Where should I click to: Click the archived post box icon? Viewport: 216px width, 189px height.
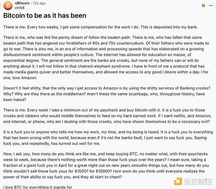203,5
